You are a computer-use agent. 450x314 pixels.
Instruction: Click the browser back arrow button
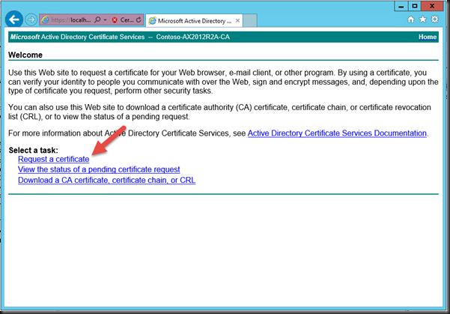13,19
